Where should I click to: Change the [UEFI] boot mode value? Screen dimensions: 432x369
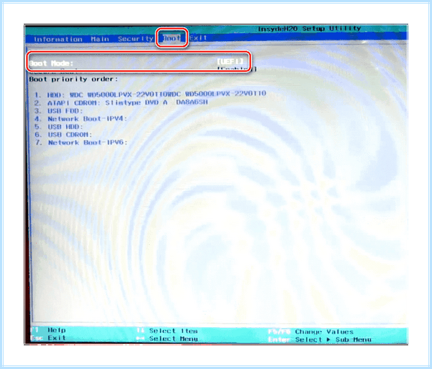230,61
